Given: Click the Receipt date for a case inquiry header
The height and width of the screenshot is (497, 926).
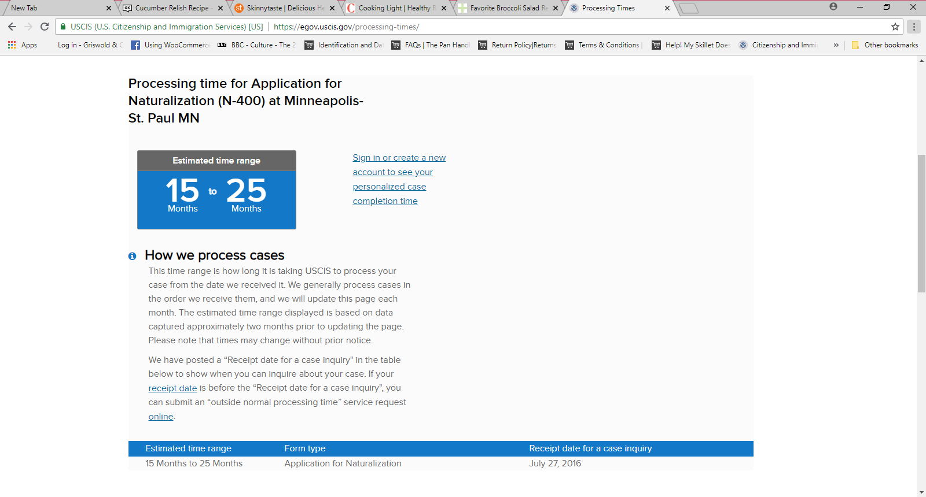Looking at the screenshot, I should click(590, 448).
